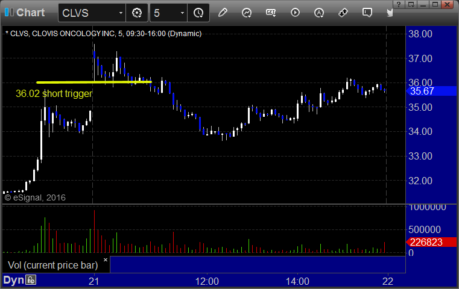This screenshot has width=459, height=289.
Task: Click the Chart window link icon
Action: point(9,12)
